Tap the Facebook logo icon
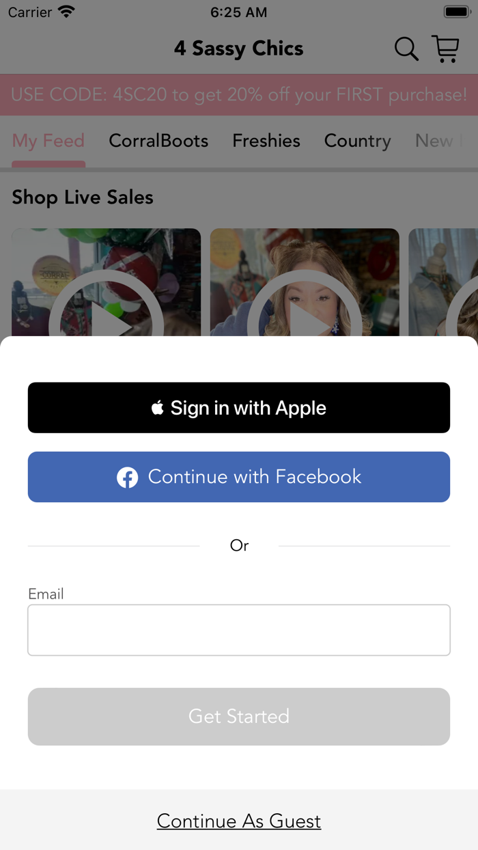The height and width of the screenshot is (850, 478). pyautogui.click(x=127, y=477)
